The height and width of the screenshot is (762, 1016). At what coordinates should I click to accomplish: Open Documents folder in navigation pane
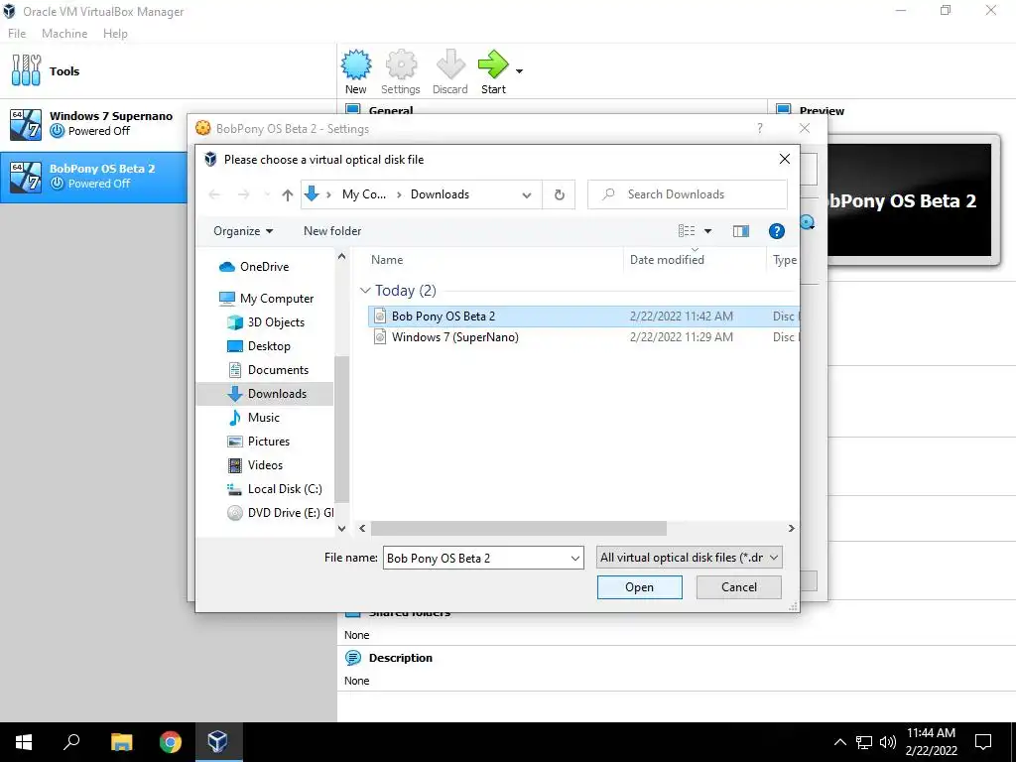tap(278, 370)
